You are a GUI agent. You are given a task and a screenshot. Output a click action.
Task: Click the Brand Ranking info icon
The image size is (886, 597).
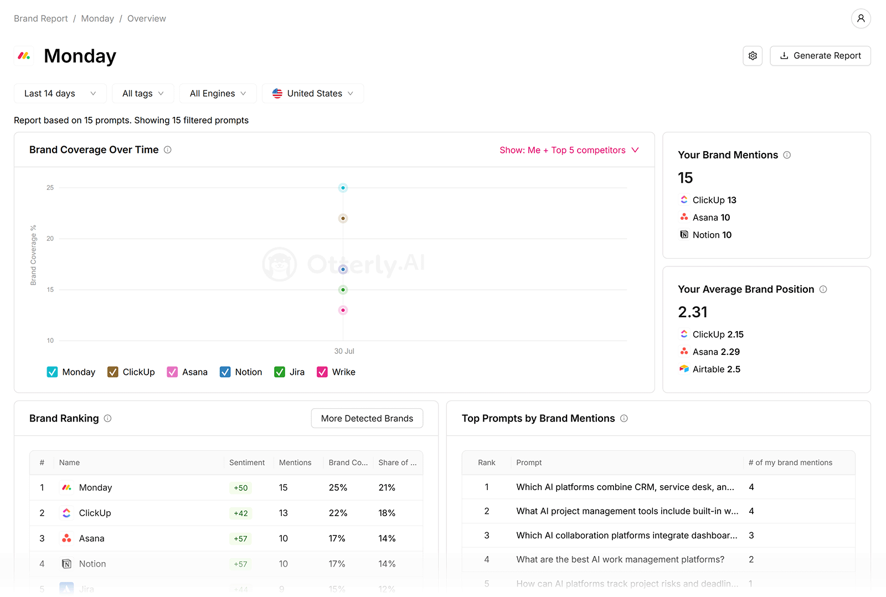[107, 418]
